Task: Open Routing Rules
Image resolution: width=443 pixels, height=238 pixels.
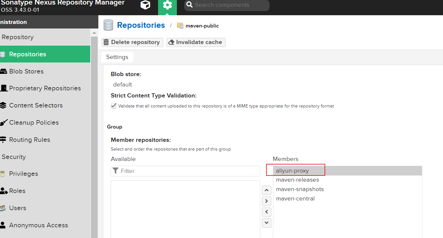Action: tap(30, 140)
